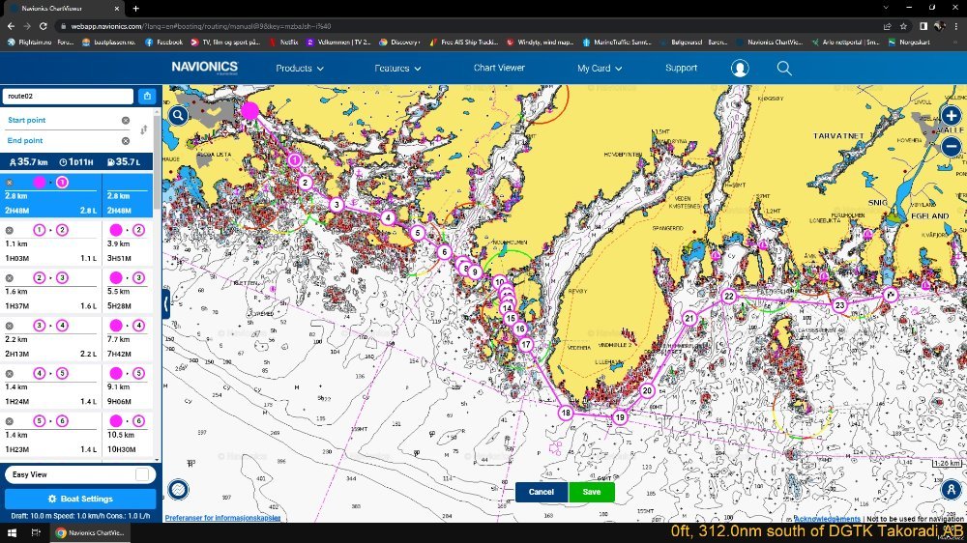Click the locate-me icon on the map

(x=951, y=490)
